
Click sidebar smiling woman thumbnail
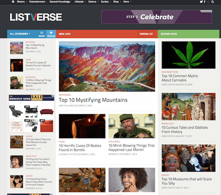tap(17, 162)
